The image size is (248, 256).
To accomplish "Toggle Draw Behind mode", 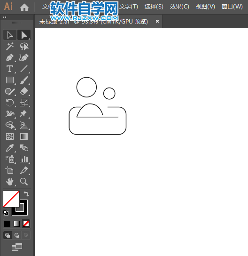I will 17,235.
